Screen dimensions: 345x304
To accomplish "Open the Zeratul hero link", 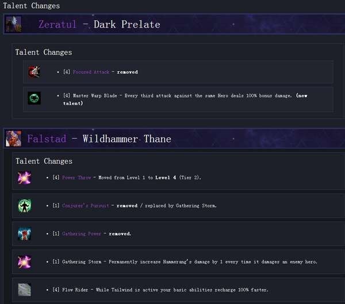I will (57, 24).
